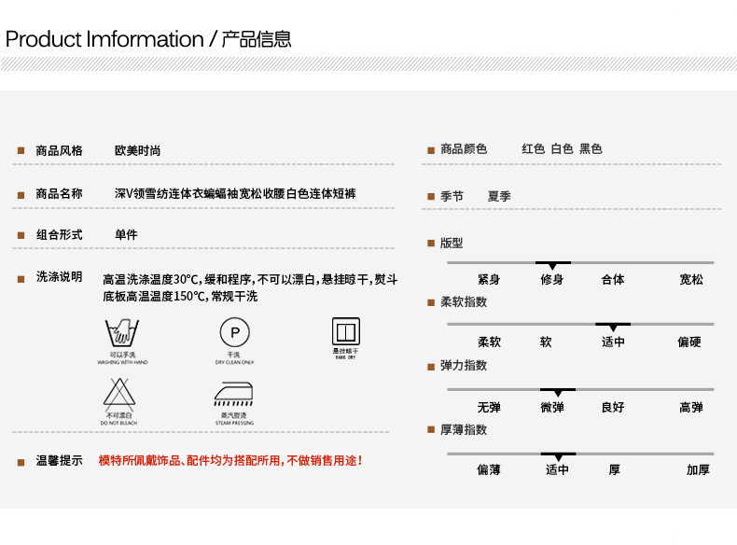Screen dimensions: 737x545
Task: Click the 高弹 elasticity option
Action: pos(691,407)
